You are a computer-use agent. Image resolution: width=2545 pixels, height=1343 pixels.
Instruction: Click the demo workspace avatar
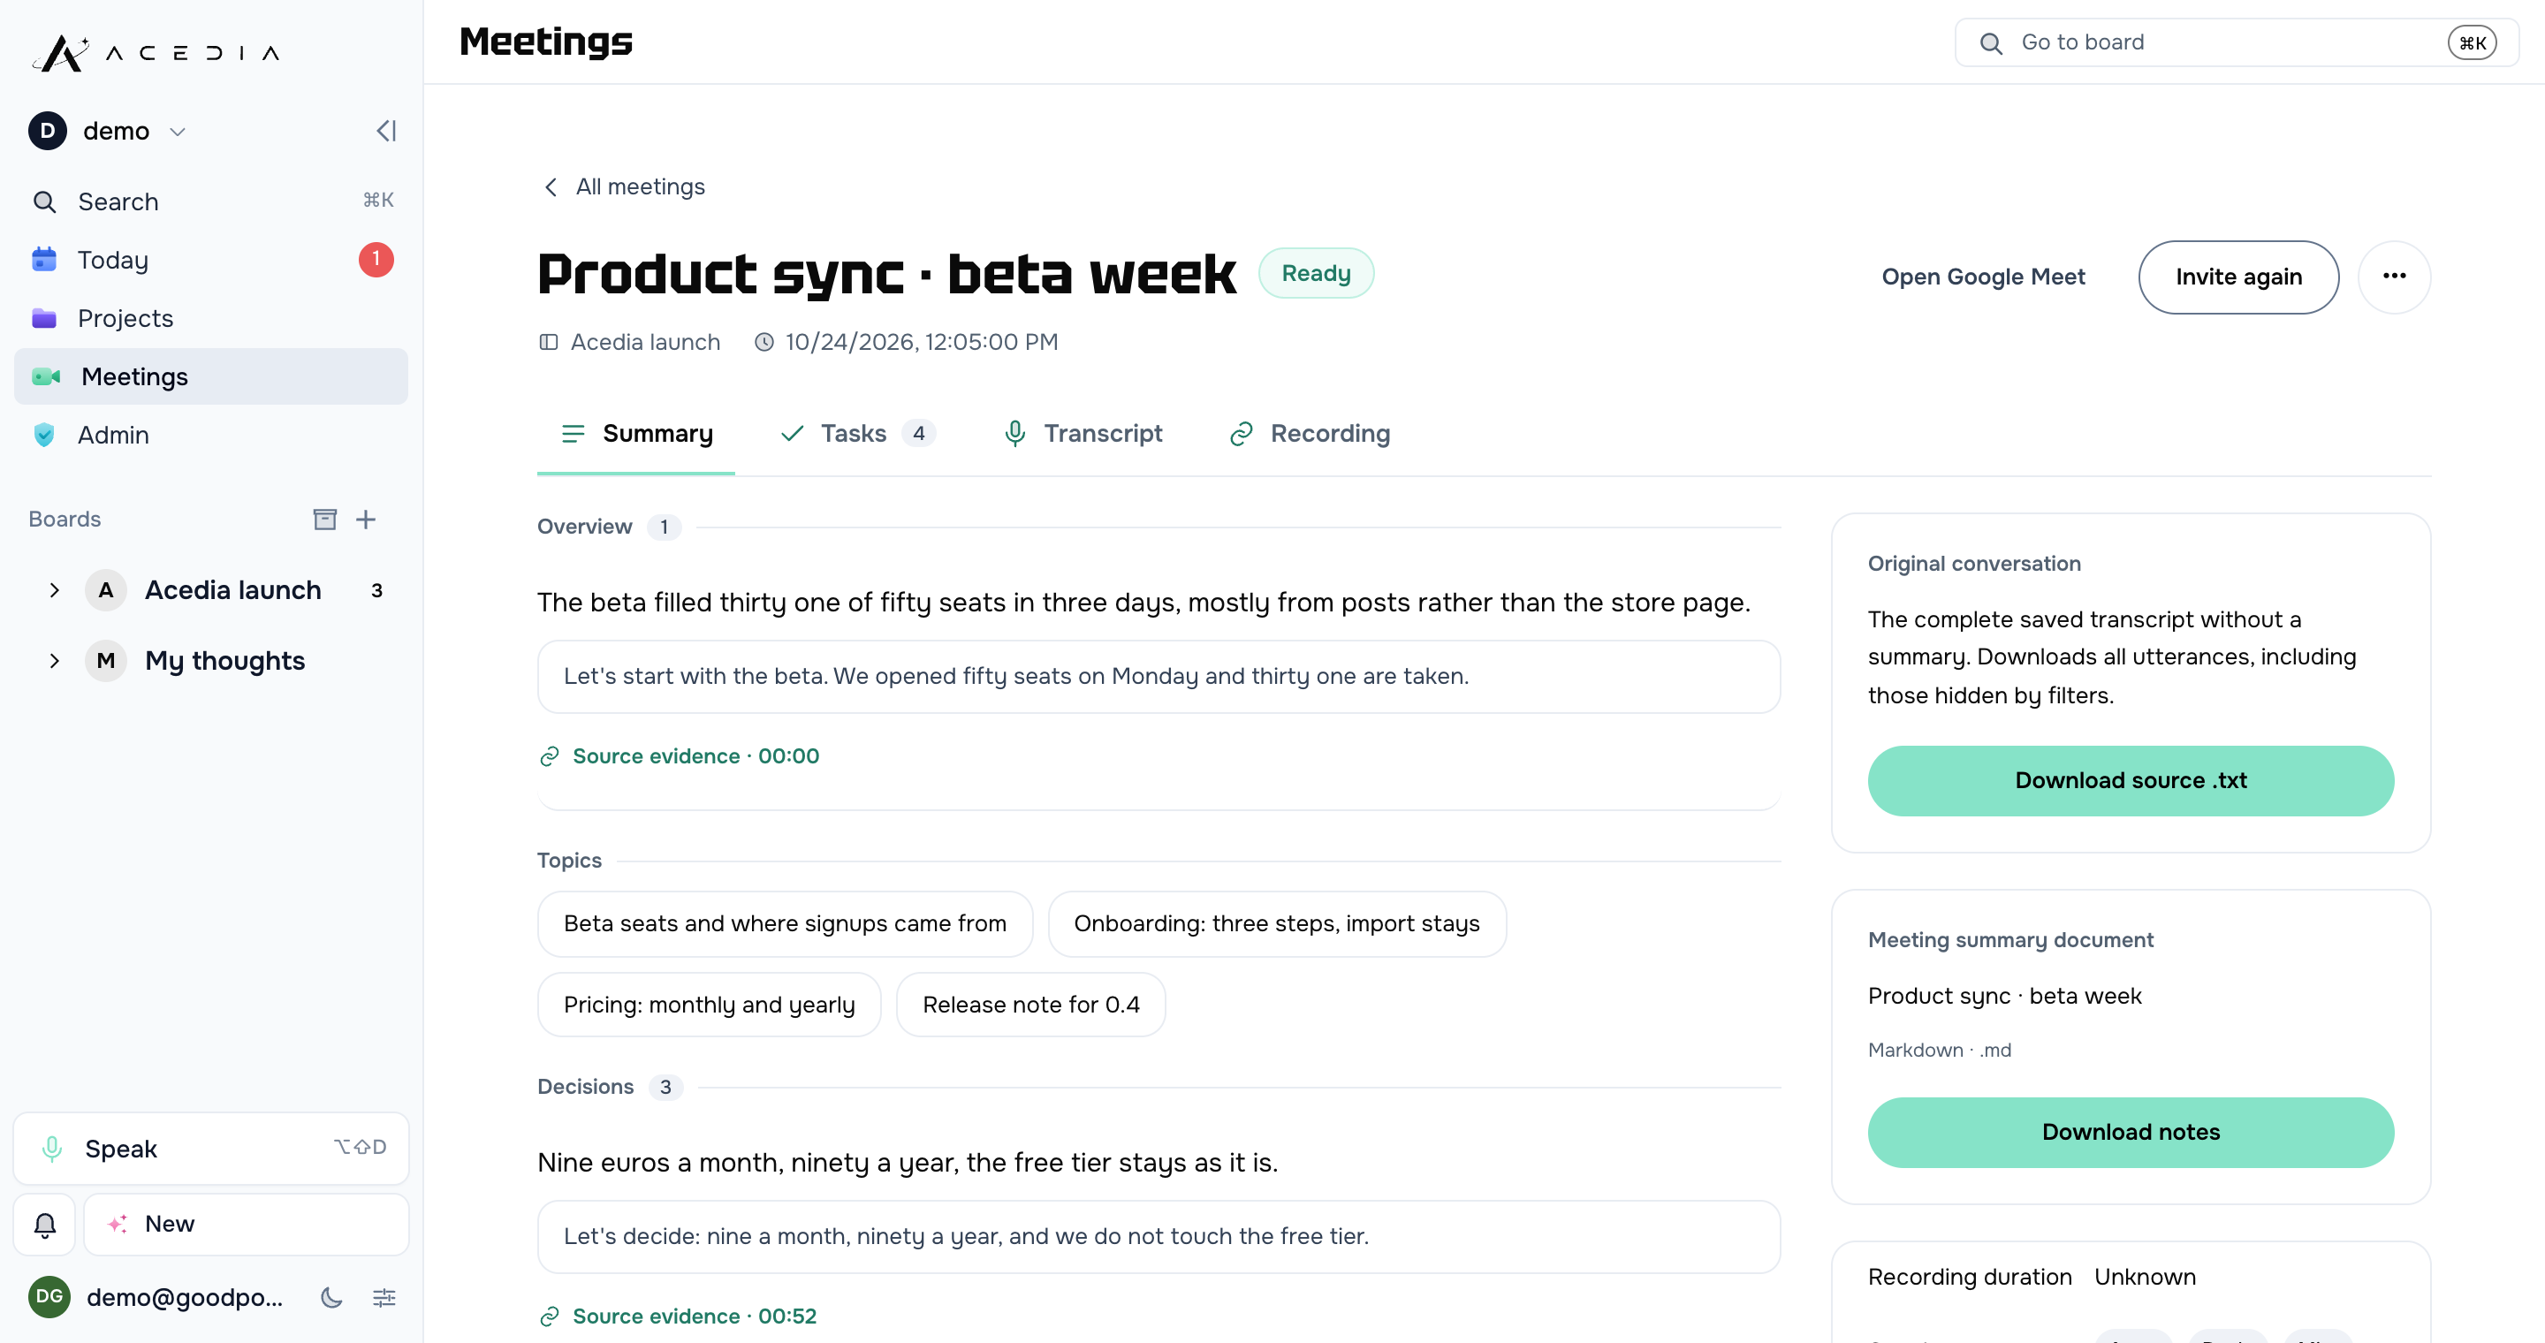point(48,132)
